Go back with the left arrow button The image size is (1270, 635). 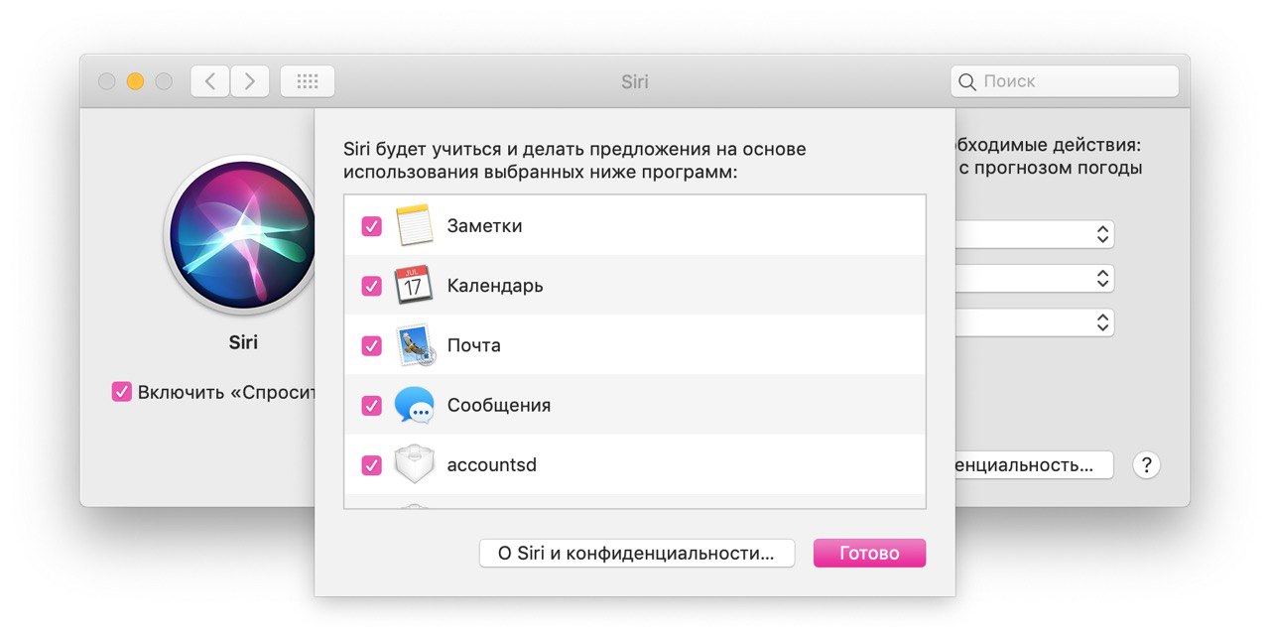point(209,81)
